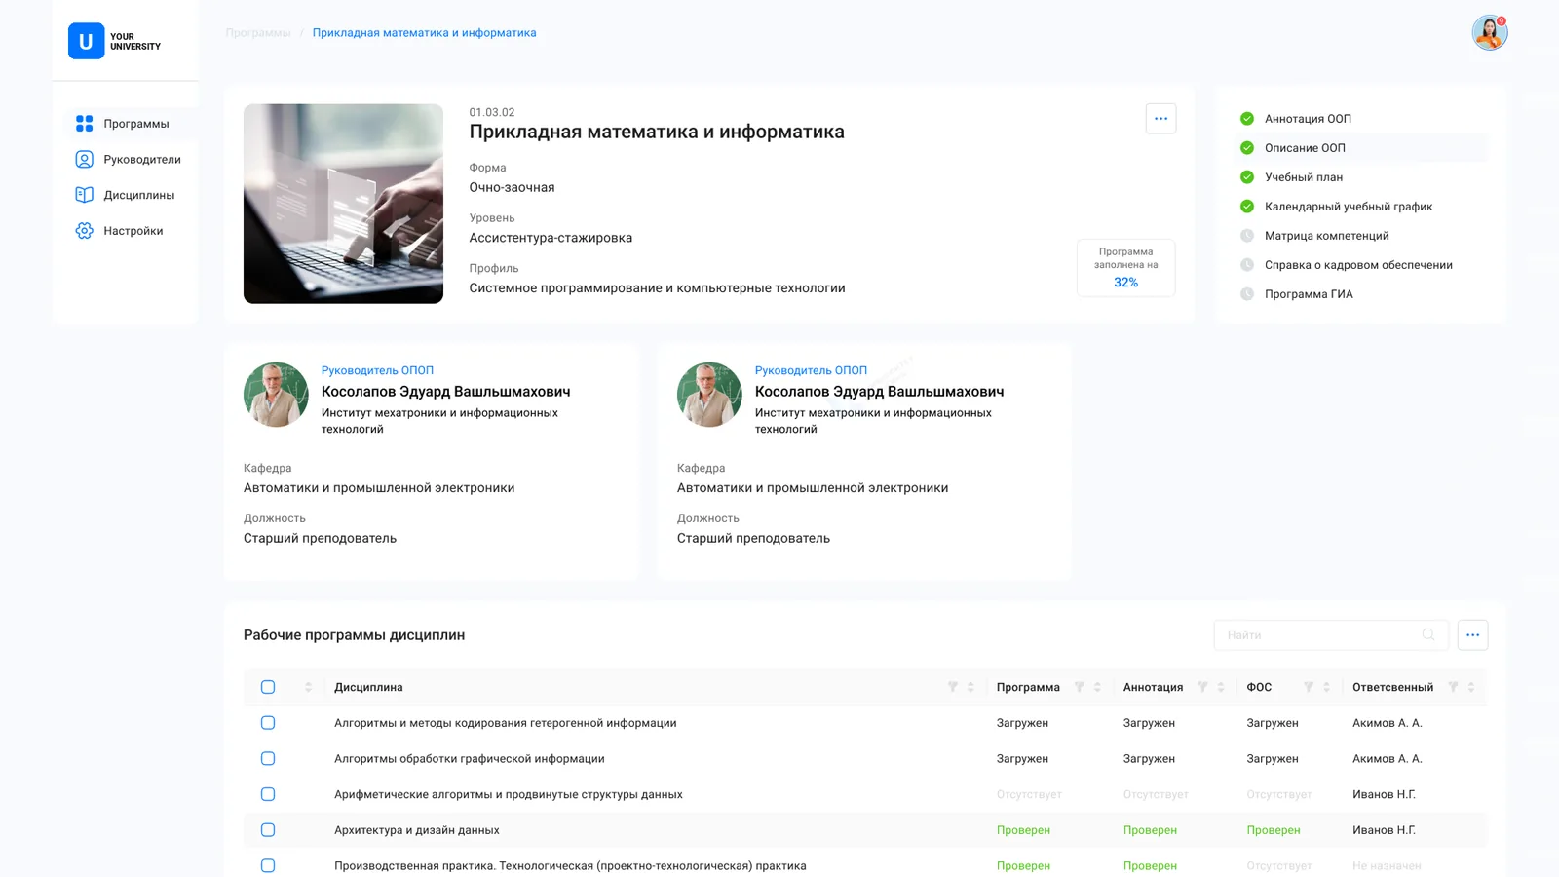This screenshot has height=877, width=1559.
Task: Click the Настройки gear icon in sidebar
Action: click(x=85, y=231)
